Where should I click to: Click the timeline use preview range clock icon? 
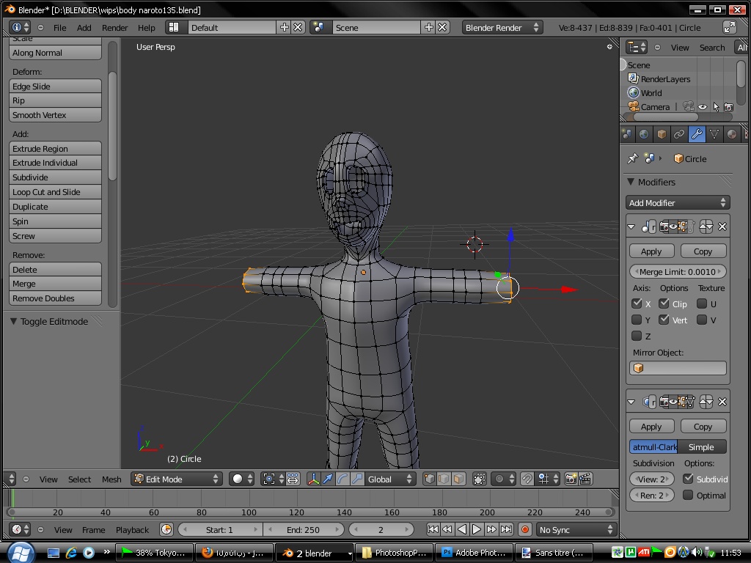click(166, 529)
